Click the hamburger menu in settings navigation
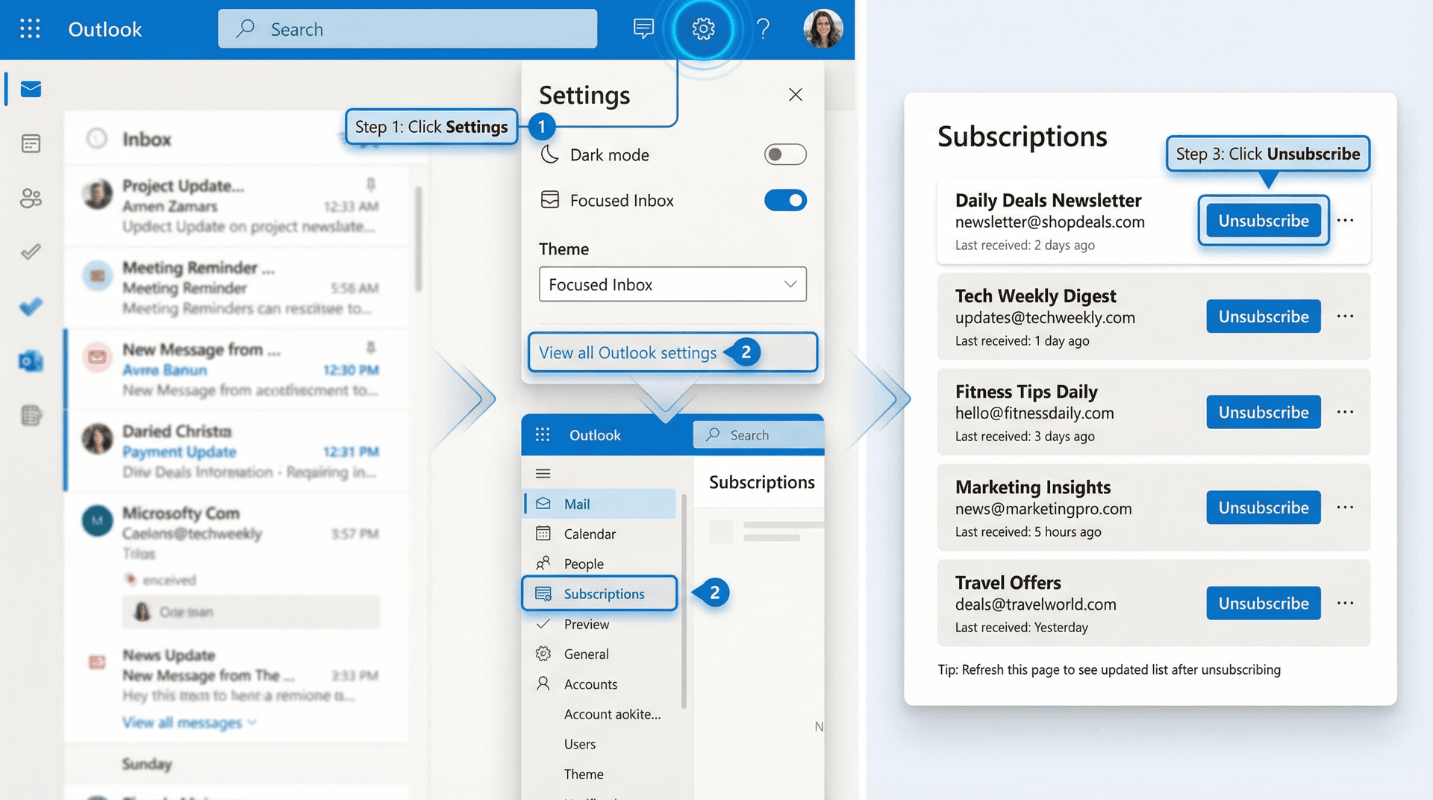The height and width of the screenshot is (800, 1433). pos(543,473)
